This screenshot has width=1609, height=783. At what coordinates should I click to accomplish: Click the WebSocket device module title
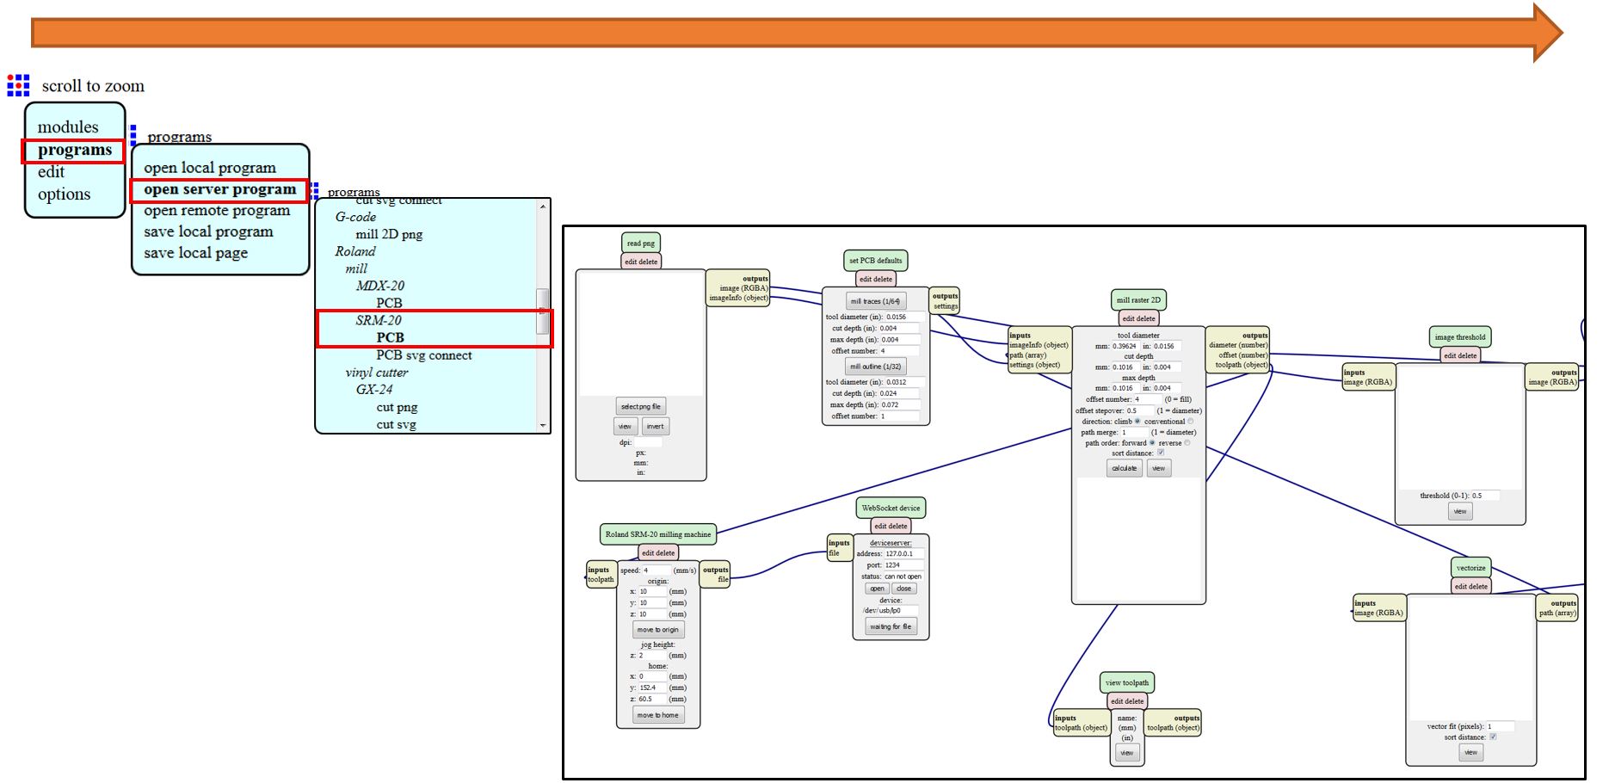click(891, 509)
